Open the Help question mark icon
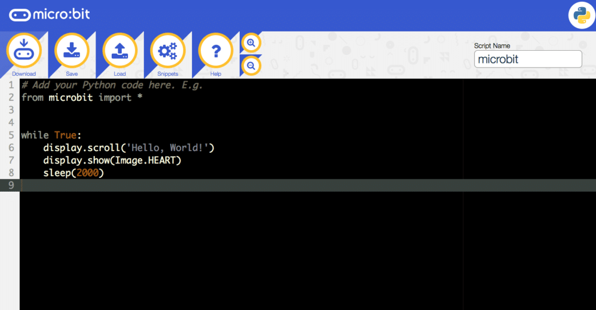 [215, 51]
